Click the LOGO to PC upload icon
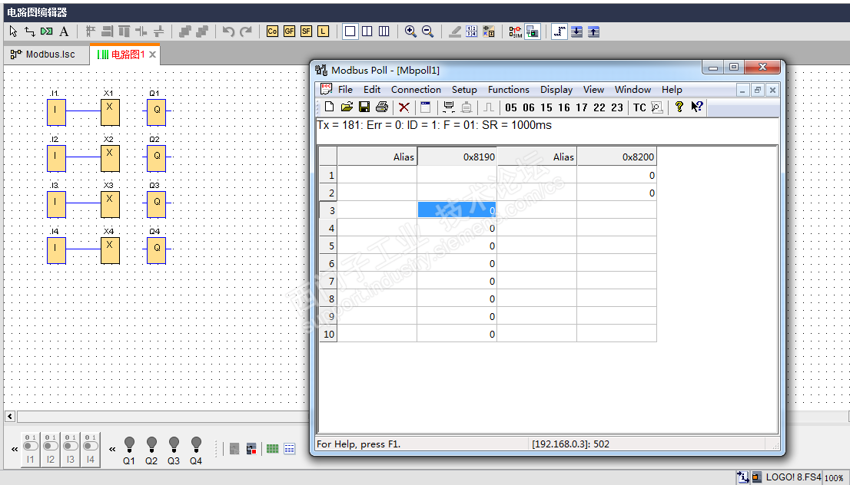 (593, 32)
